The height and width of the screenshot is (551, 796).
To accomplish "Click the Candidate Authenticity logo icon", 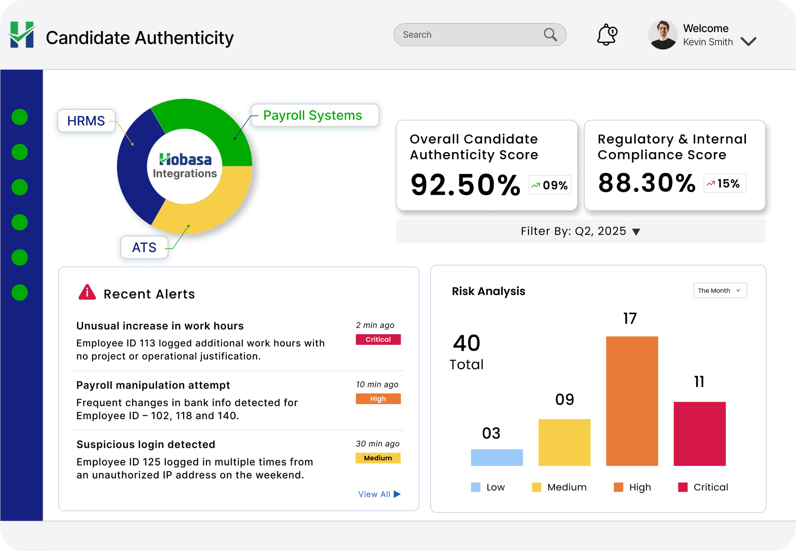I will 22,35.
